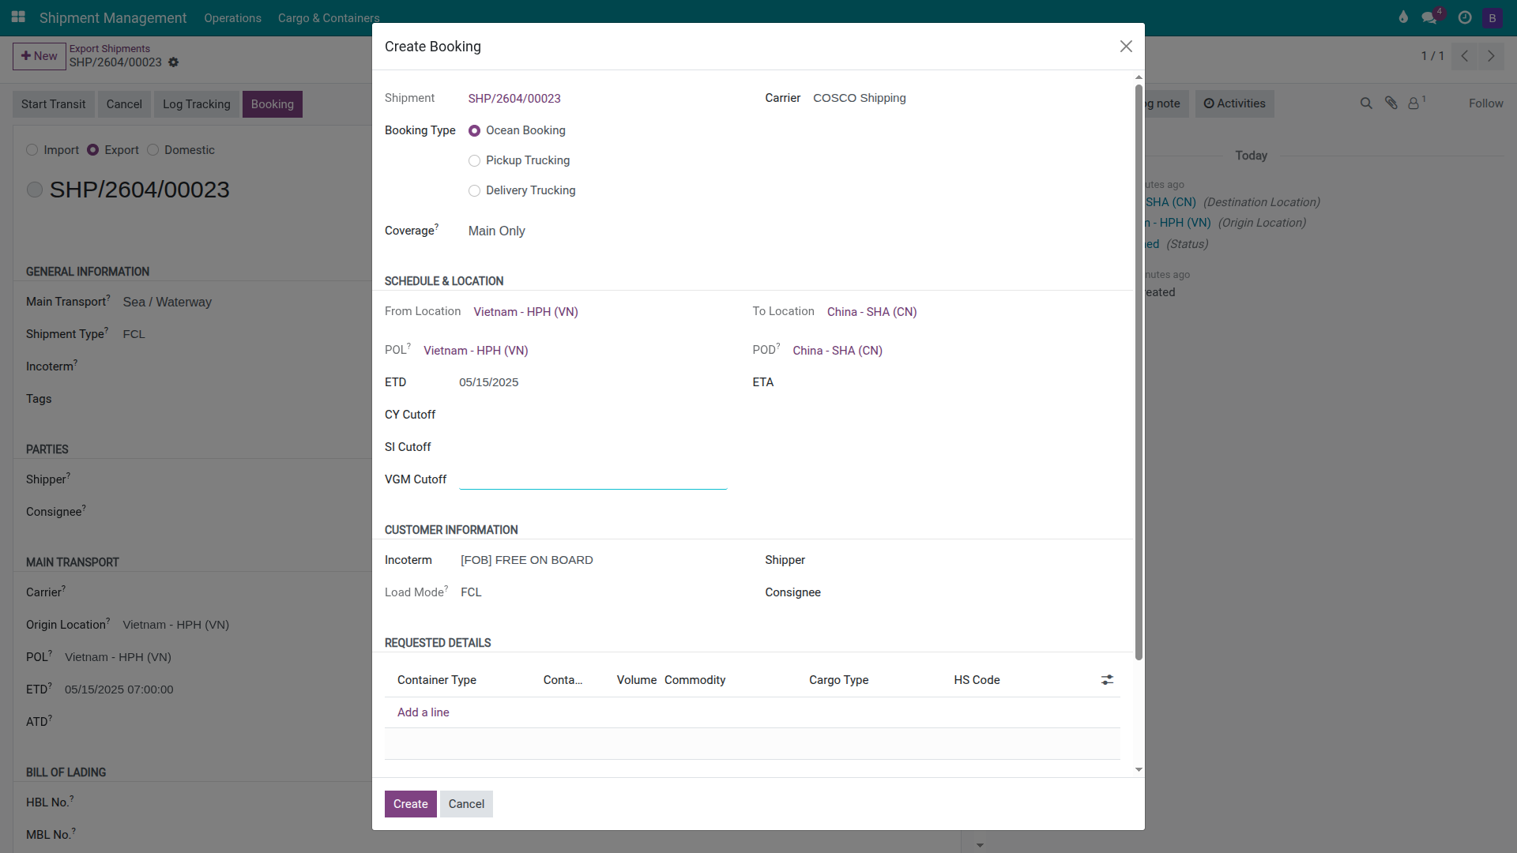Go to next record arrow
The height and width of the screenshot is (853, 1517).
(x=1491, y=56)
